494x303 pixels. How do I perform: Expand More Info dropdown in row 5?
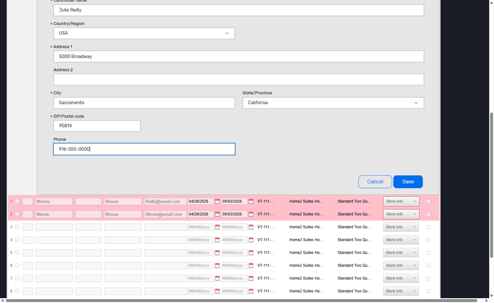(x=401, y=253)
